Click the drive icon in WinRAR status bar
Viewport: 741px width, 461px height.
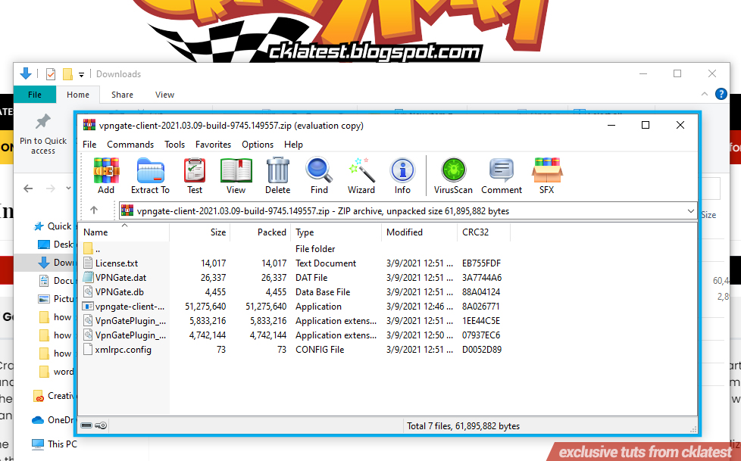point(86,425)
